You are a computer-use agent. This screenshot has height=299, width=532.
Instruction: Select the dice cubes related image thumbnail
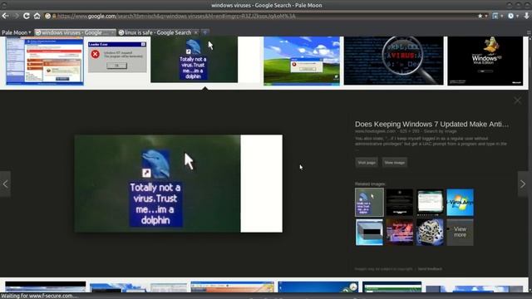[430, 233]
